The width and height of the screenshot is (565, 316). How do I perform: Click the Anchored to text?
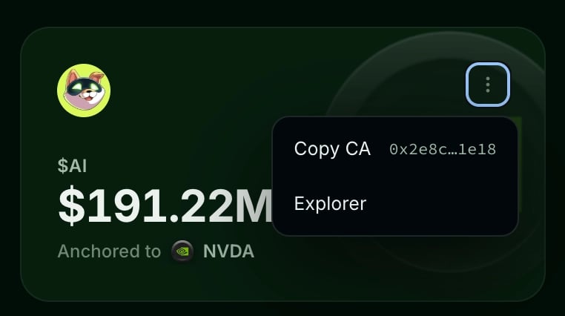[109, 251]
